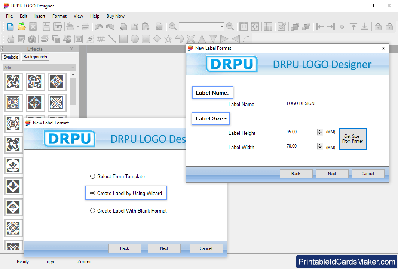The image size is (398, 269).
Task: Select the Up triangle shape tool
Action: coord(202,39)
